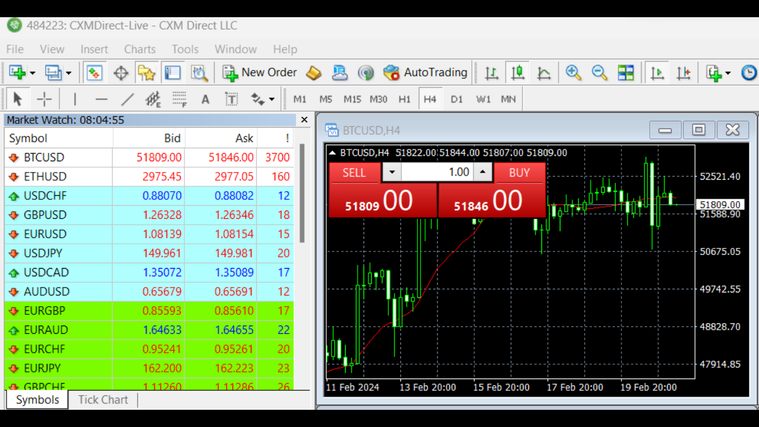This screenshot has height=427, width=759.
Task: Select the M15 timeframe
Action: [352, 99]
